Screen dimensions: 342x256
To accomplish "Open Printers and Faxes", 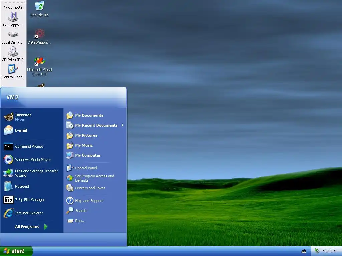I will 95,188.
